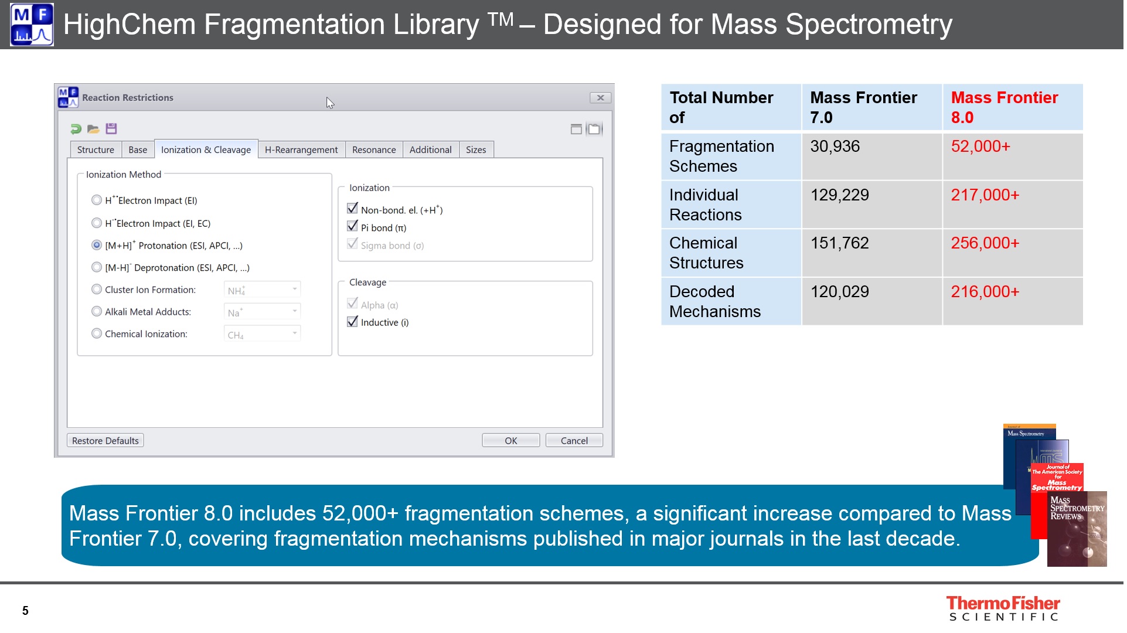Toggle the Inductive (i) cleavage checkbox
This screenshot has width=1127, height=633.
(x=352, y=321)
